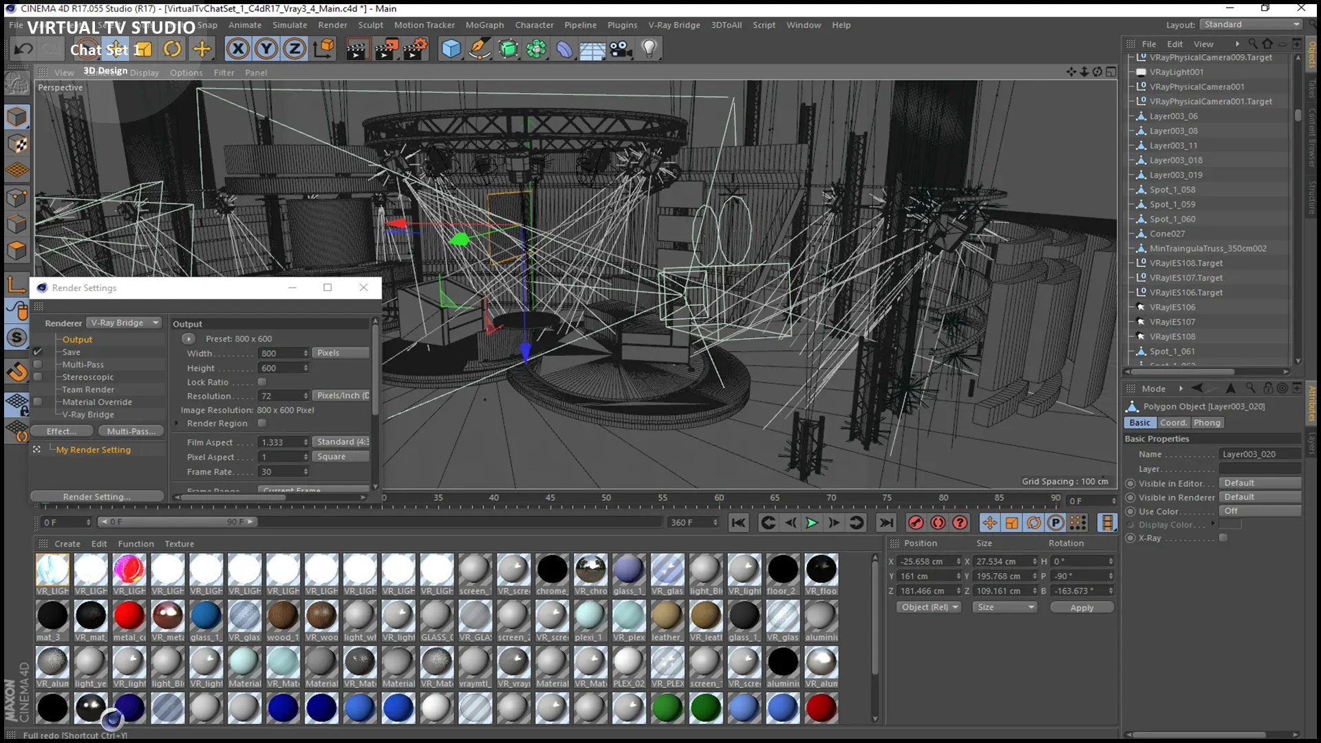Click the Play forward animation button

(x=810, y=521)
